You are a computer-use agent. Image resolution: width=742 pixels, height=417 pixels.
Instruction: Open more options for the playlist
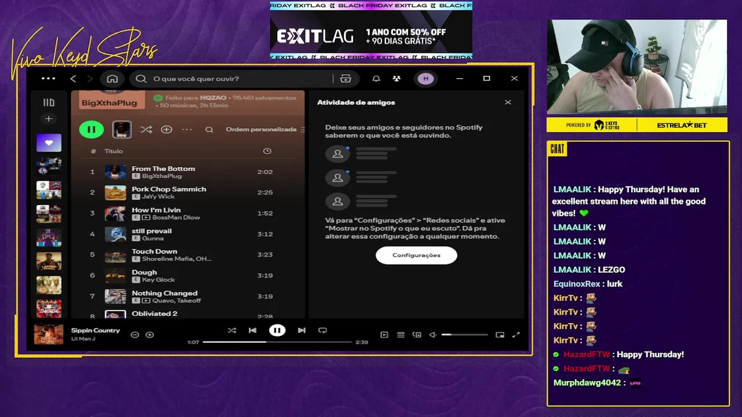pyautogui.click(x=187, y=130)
